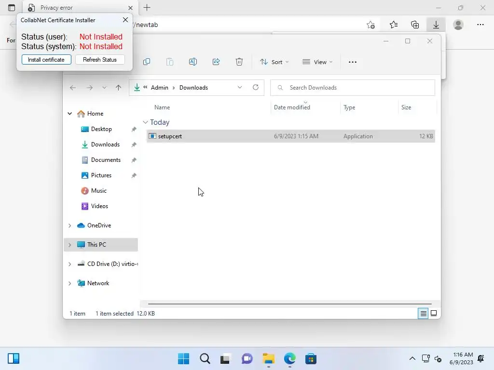Close the Privacy error browser tab
494x370 pixels.
(x=130, y=8)
